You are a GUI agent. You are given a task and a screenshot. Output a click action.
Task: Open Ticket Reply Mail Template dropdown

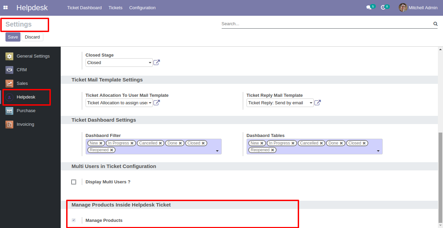(280, 103)
